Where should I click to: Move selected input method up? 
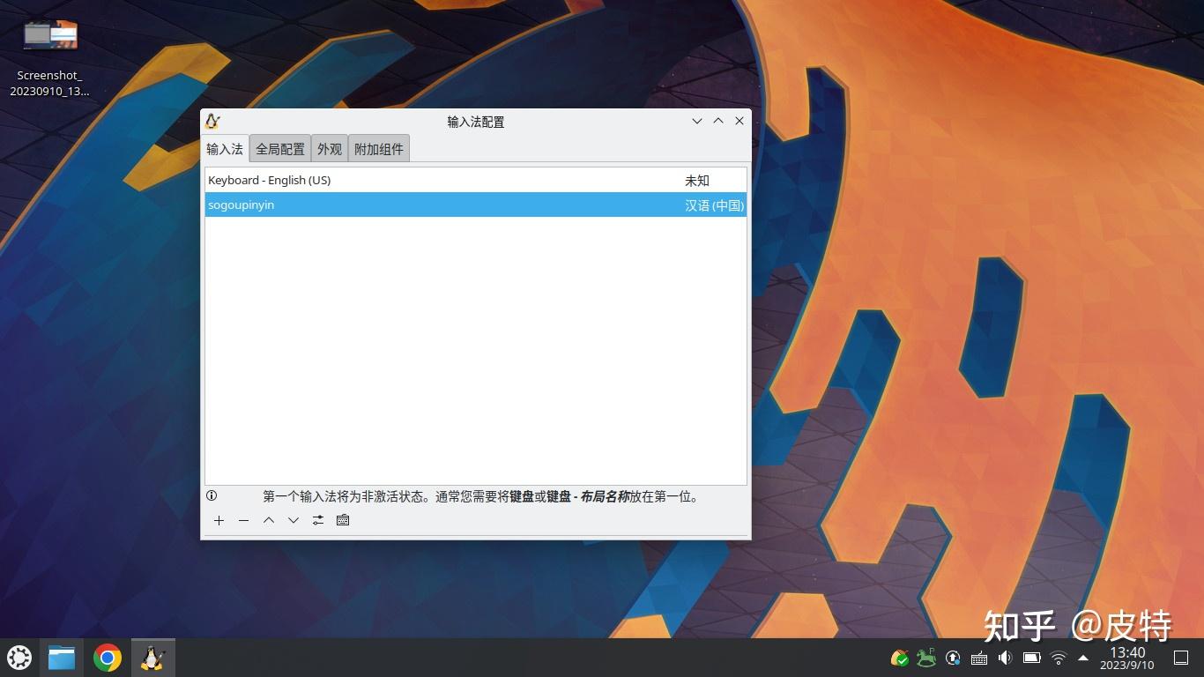(269, 520)
